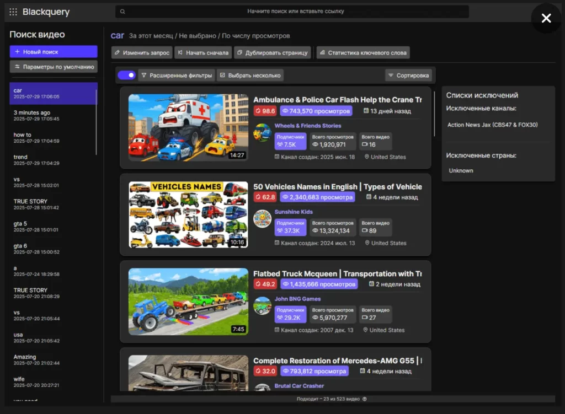The width and height of the screenshot is (565, 414).
Task: Click the John BNG Games channel avatar
Action: (262, 306)
